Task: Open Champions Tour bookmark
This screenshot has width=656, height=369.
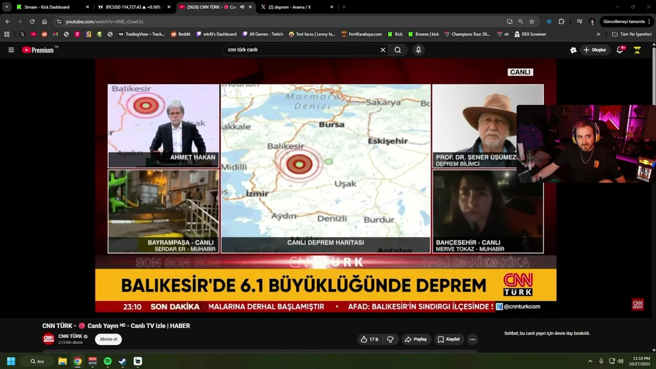Action: coord(467,34)
